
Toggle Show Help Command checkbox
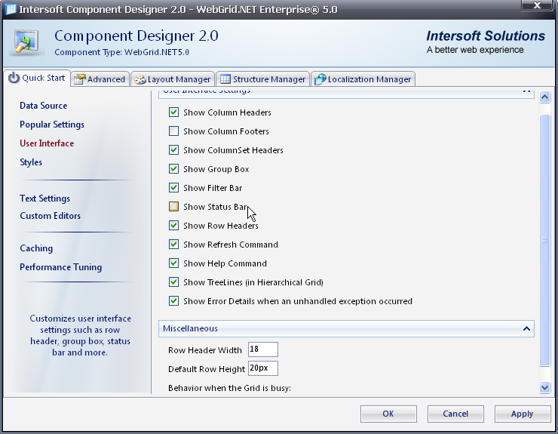coord(173,263)
